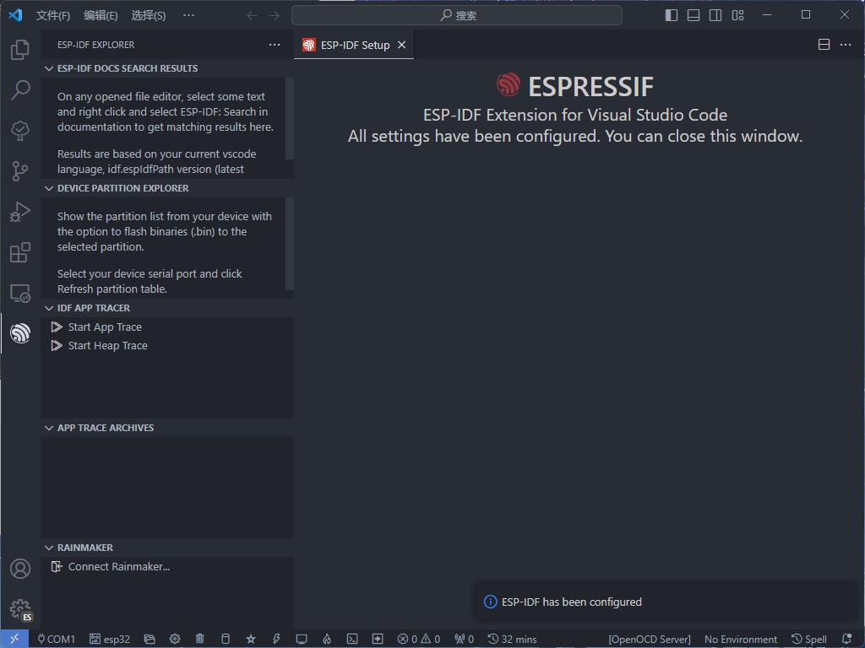Toggle the secondary side bar layout button
The width and height of the screenshot is (865, 648).
(x=715, y=15)
